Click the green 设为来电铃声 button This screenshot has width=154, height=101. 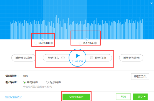pos(76,97)
